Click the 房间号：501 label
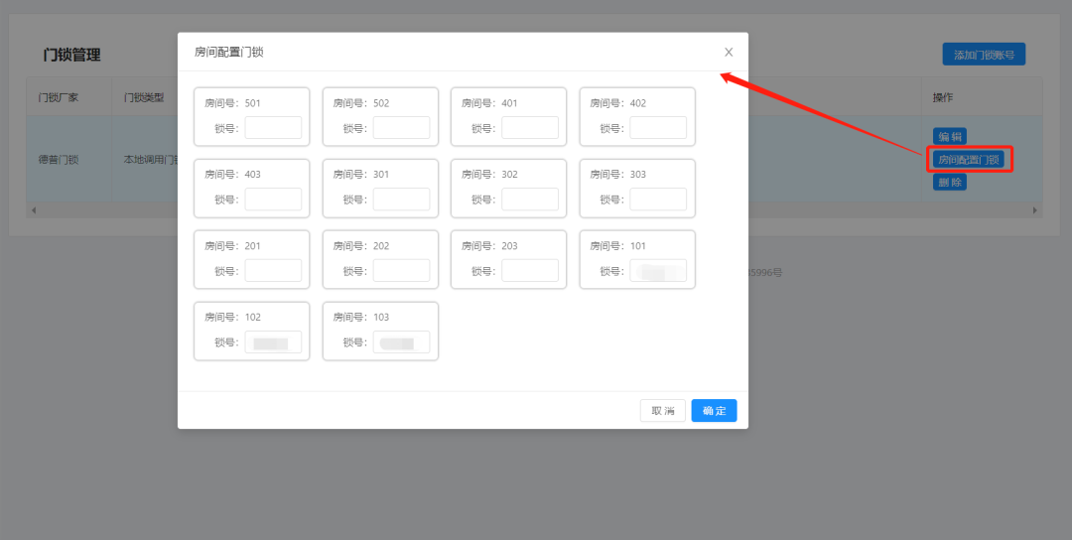Image resolution: width=1072 pixels, height=540 pixels. [x=232, y=103]
